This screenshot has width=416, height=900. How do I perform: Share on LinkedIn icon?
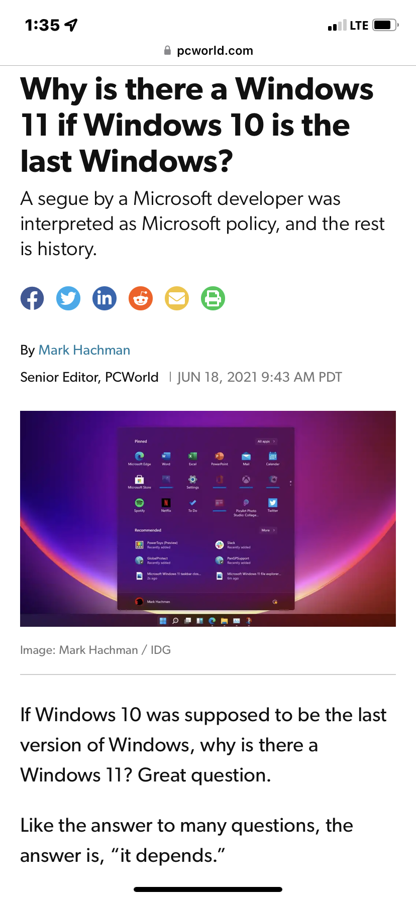105,298
